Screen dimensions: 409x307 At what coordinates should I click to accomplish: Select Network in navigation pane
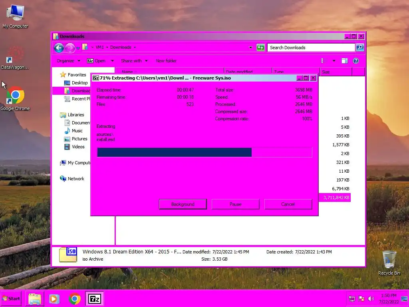(75, 179)
